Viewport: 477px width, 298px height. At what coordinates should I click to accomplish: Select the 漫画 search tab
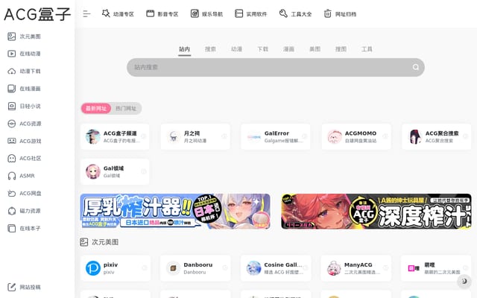[x=288, y=49]
